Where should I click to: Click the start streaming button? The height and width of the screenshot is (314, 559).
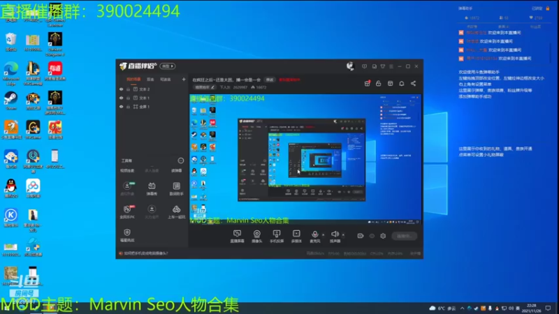coord(405,236)
